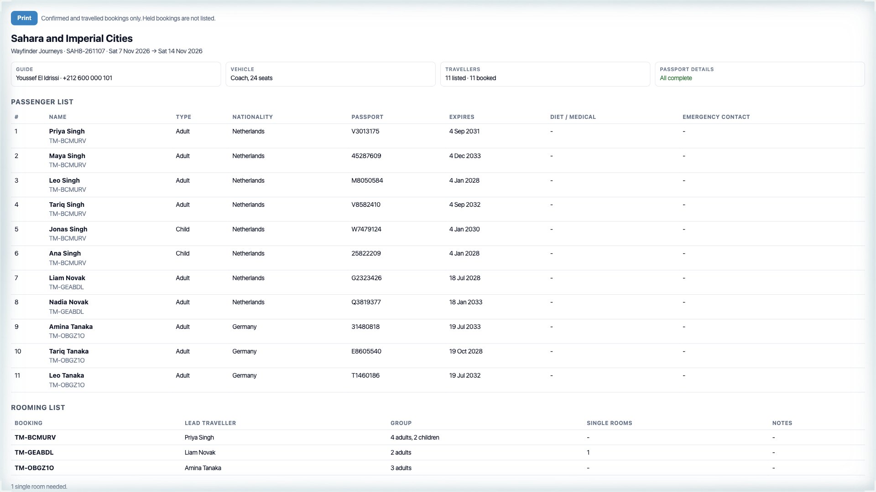Click booking TM-GEABDL in rooming list
Viewport: 876px width, 492px height.
coord(34,452)
